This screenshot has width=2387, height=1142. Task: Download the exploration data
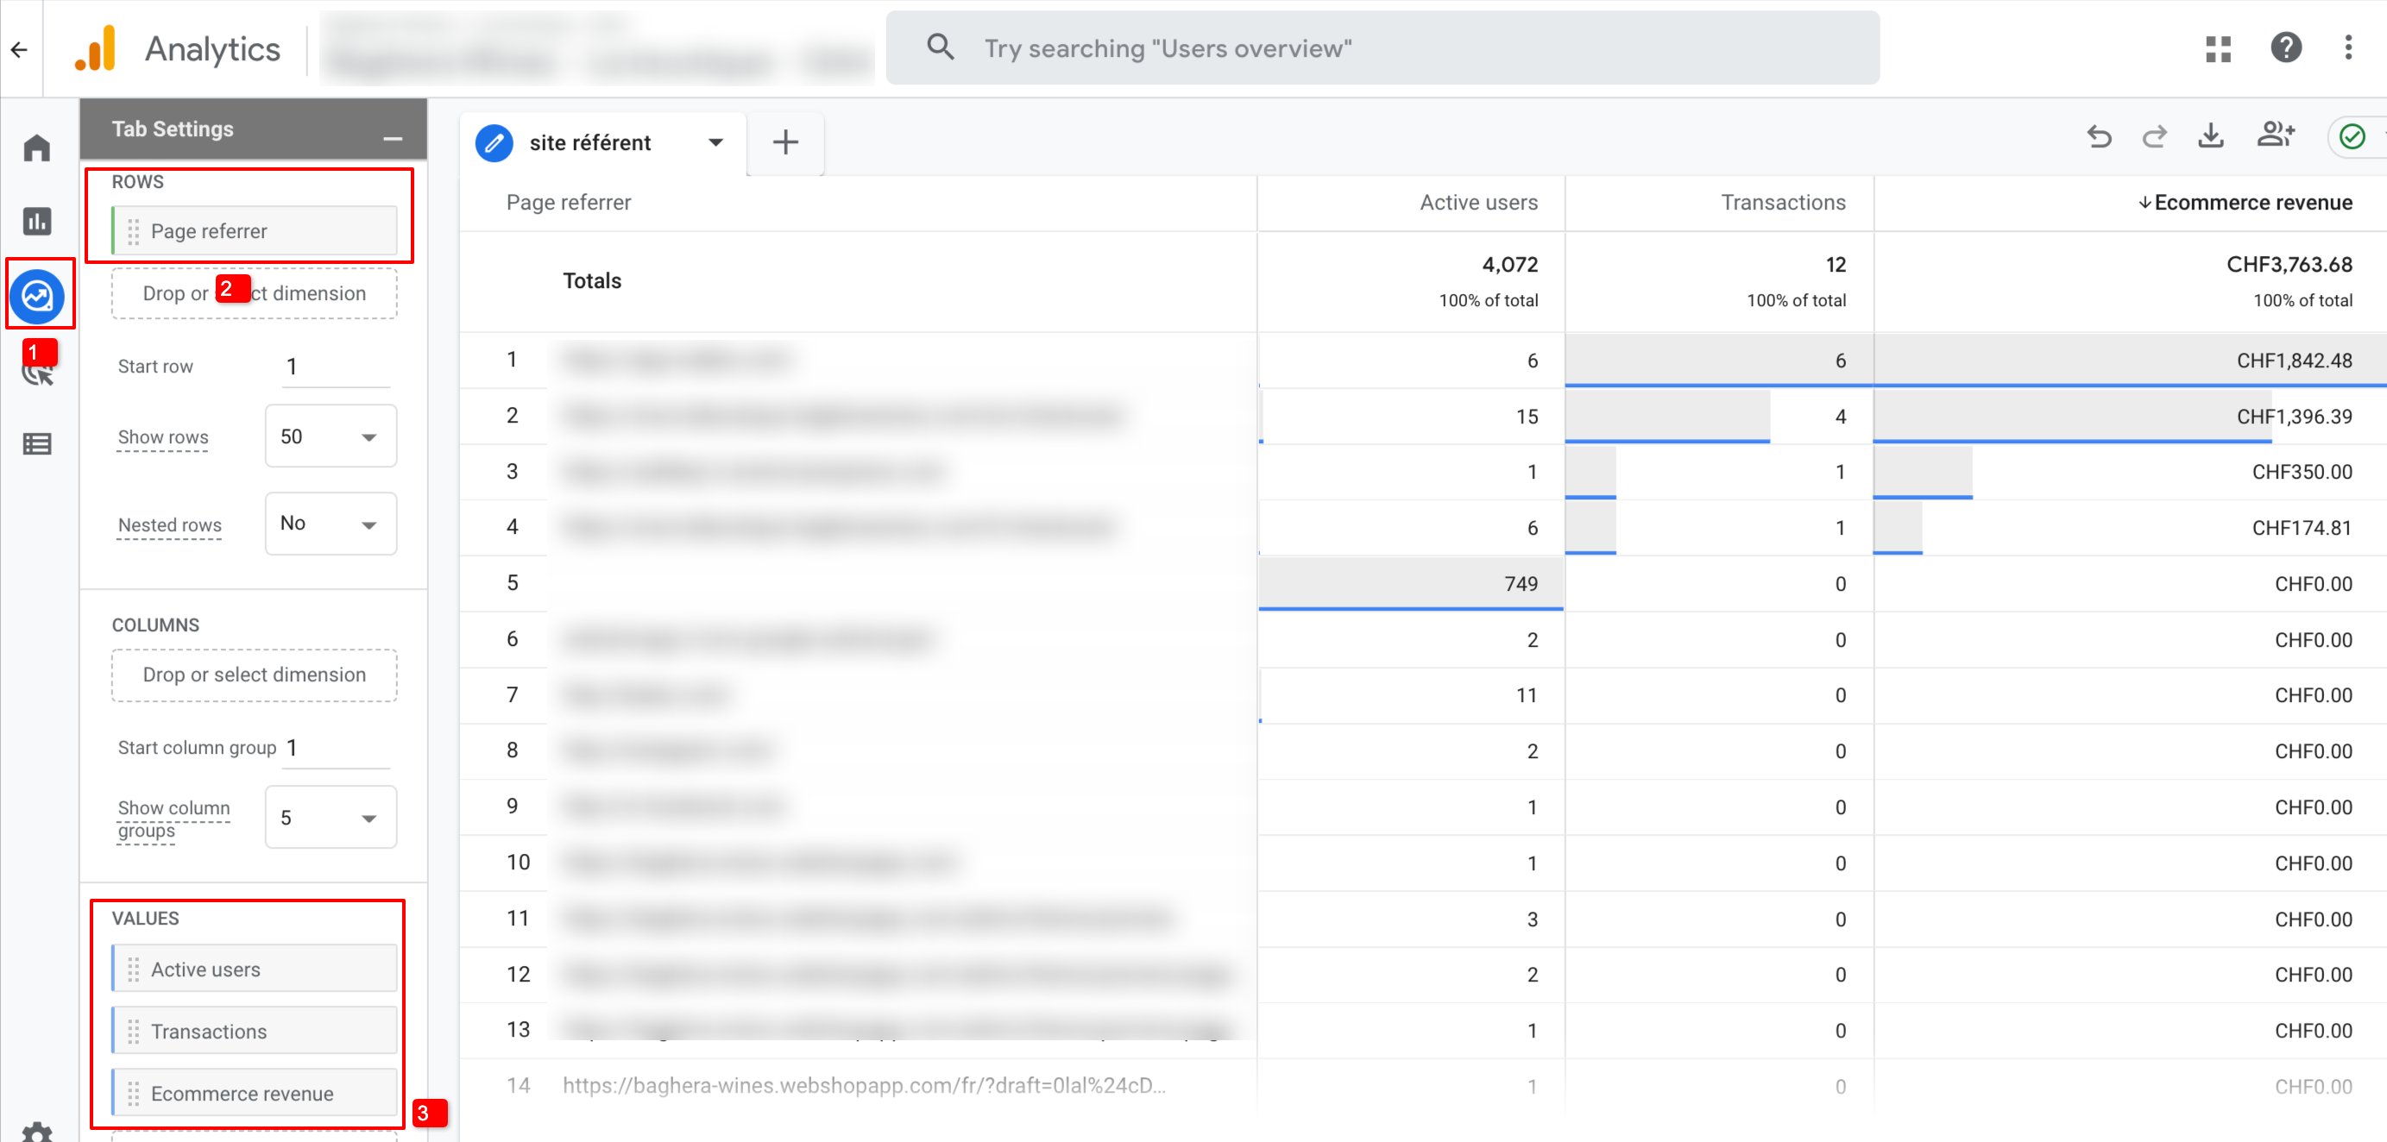pyautogui.click(x=2211, y=136)
